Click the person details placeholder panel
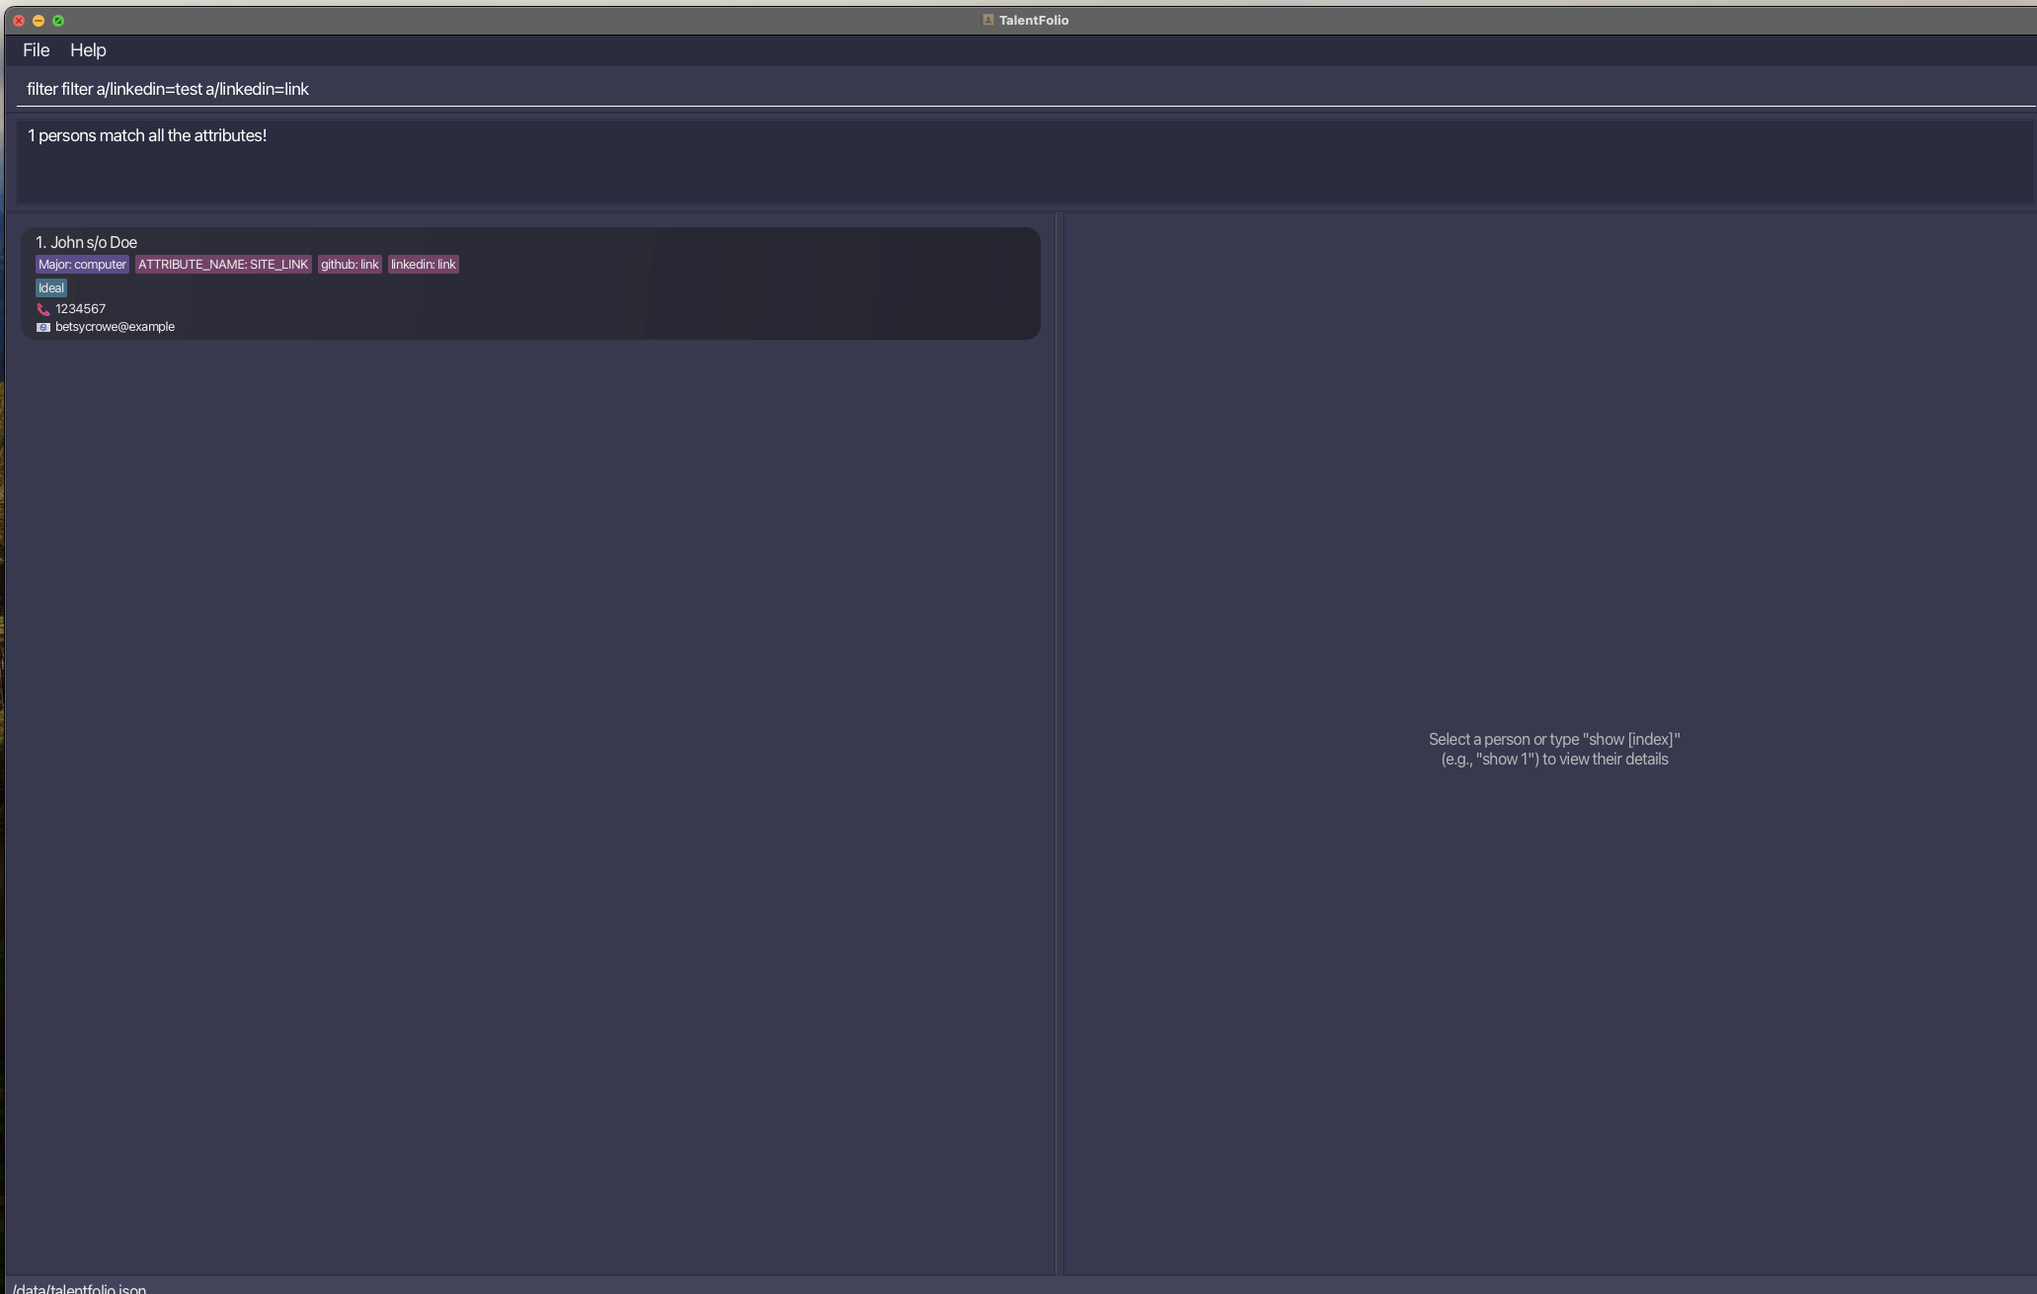The width and height of the screenshot is (2037, 1294). [1553, 749]
